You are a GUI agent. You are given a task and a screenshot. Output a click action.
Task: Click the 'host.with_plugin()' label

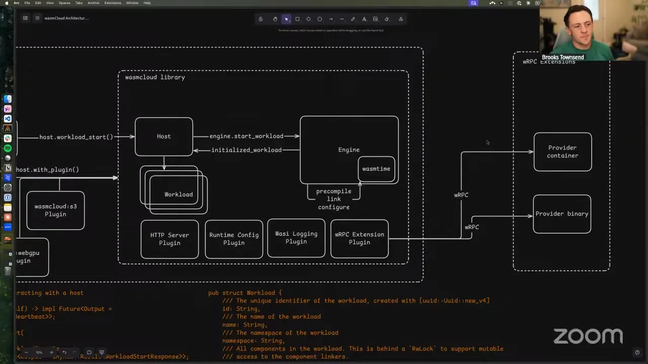pyautogui.click(x=48, y=170)
